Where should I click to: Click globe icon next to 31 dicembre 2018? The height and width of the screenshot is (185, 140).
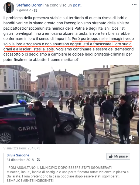pyautogui.click(x=38, y=160)
